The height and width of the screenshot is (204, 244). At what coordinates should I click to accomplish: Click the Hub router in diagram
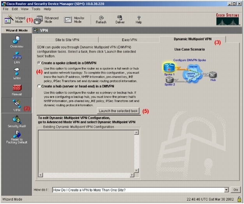[x=213, y=75]
